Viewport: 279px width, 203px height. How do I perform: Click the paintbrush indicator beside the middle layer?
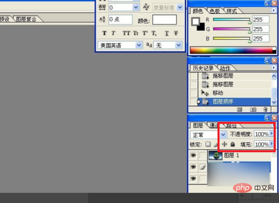point(203,167)
